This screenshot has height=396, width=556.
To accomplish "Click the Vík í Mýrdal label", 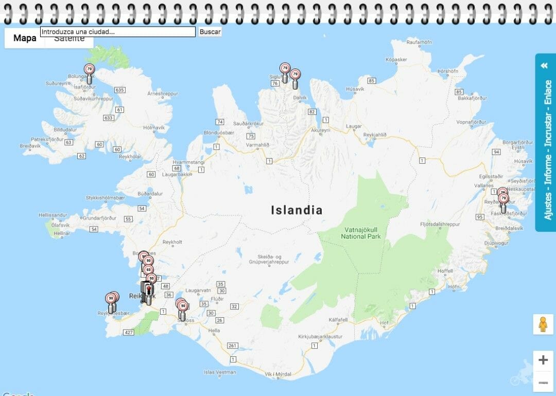I will coord(278,374).
